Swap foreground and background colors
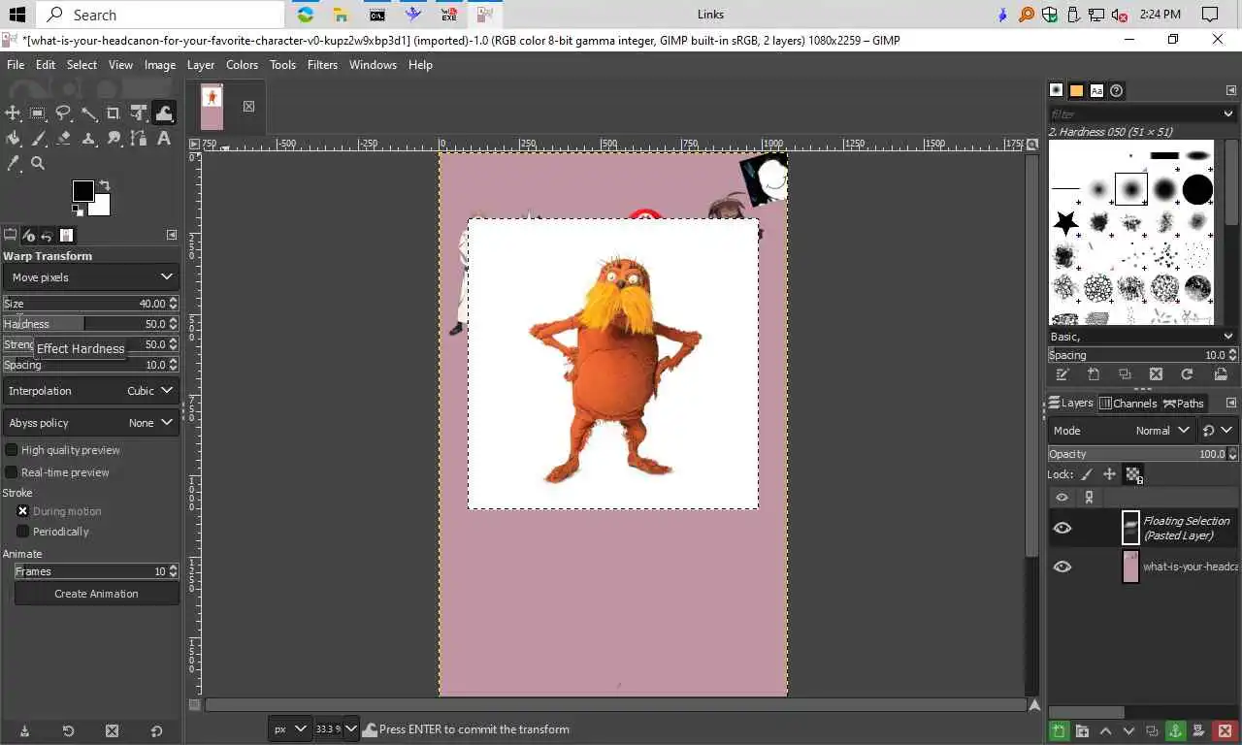Image resolution: width=1242 pixels, height=745 pixels. coord(105,184)
